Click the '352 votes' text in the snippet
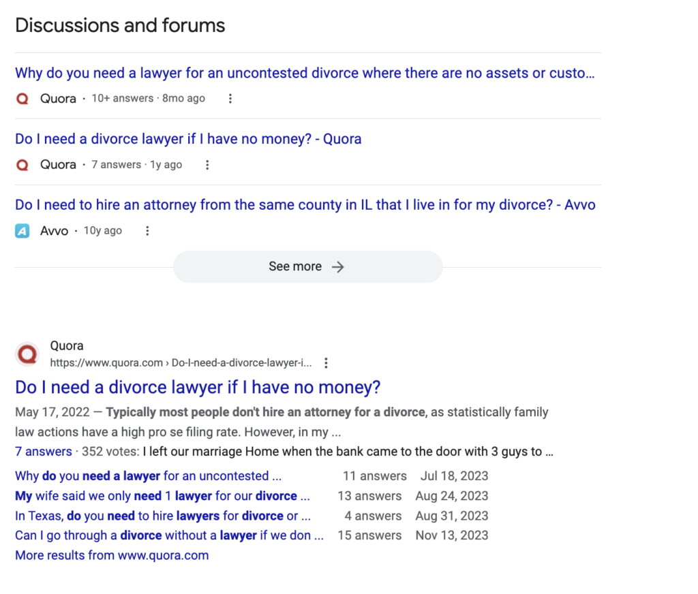Image resolution: width=698 pixels, height=594 pixels. 109,452
